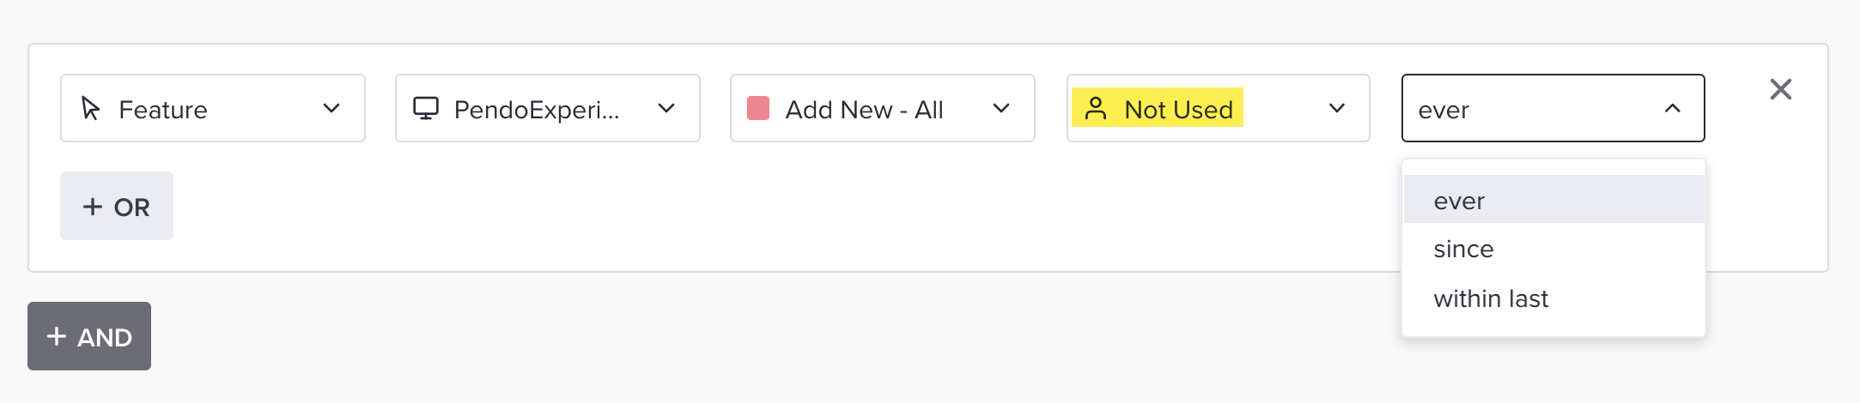
Task: Collapse the open time range dropdown chevron
Action: tap(1672, 108)
